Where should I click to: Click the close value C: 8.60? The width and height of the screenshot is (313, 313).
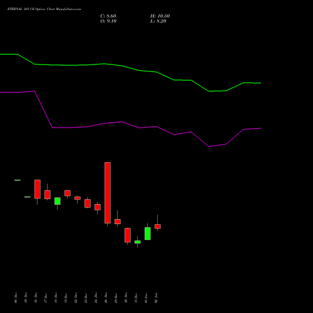click(108, 16)
